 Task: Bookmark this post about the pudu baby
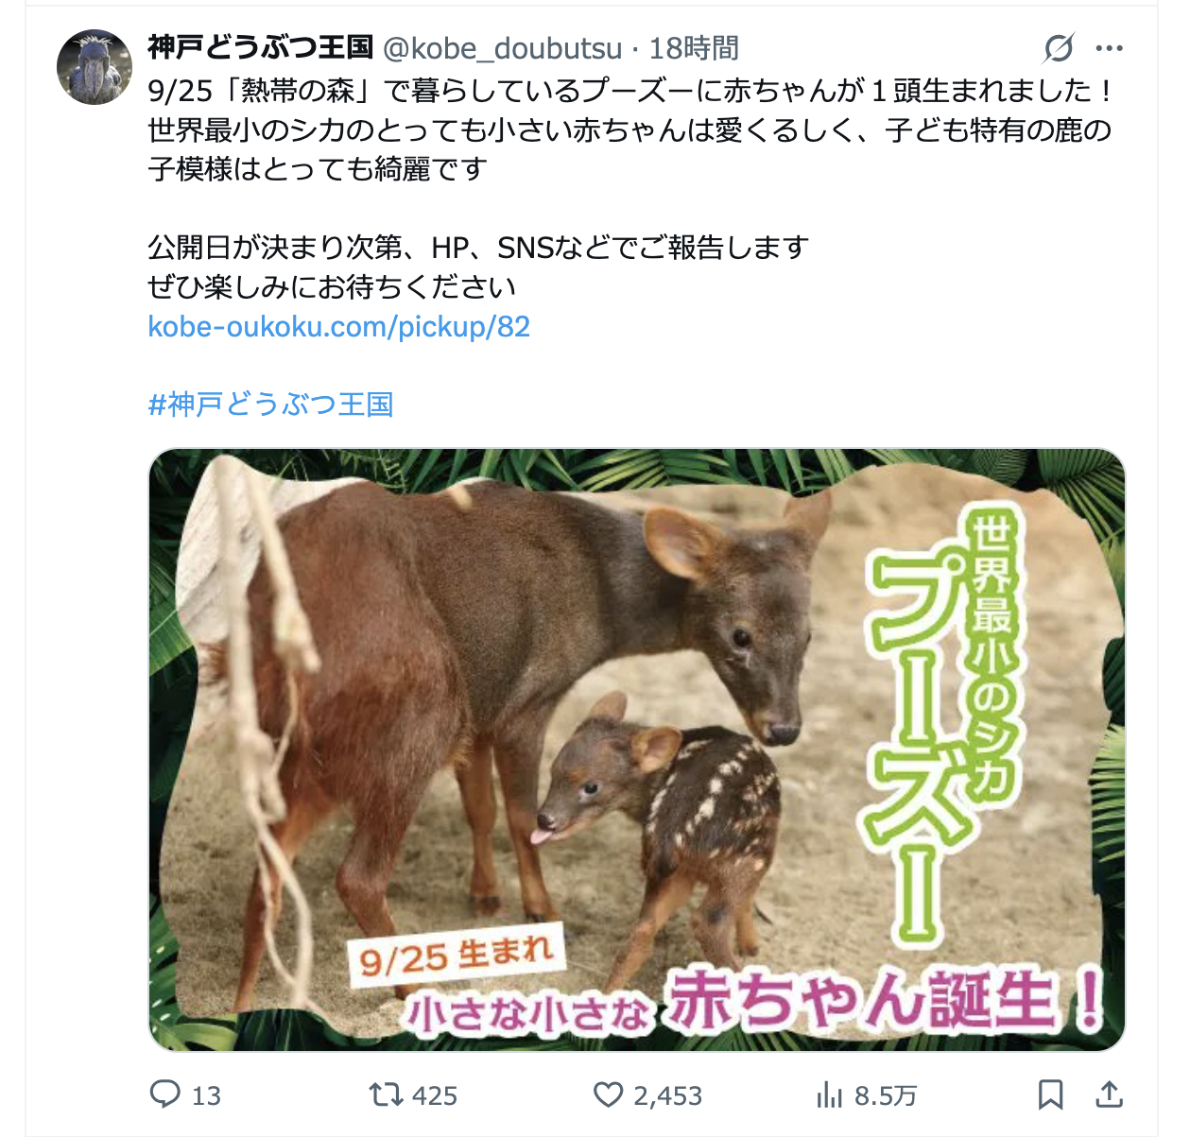(x=1051, y=1094)
